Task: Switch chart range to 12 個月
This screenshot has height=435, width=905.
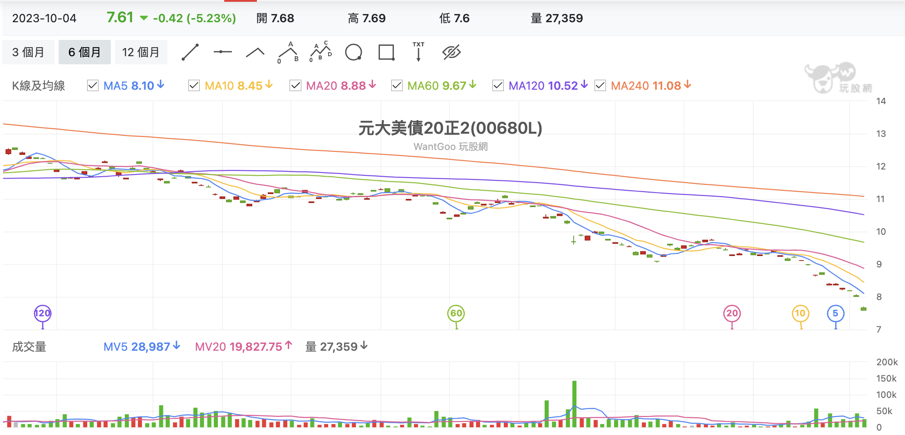Action: [x=141, y=52]
